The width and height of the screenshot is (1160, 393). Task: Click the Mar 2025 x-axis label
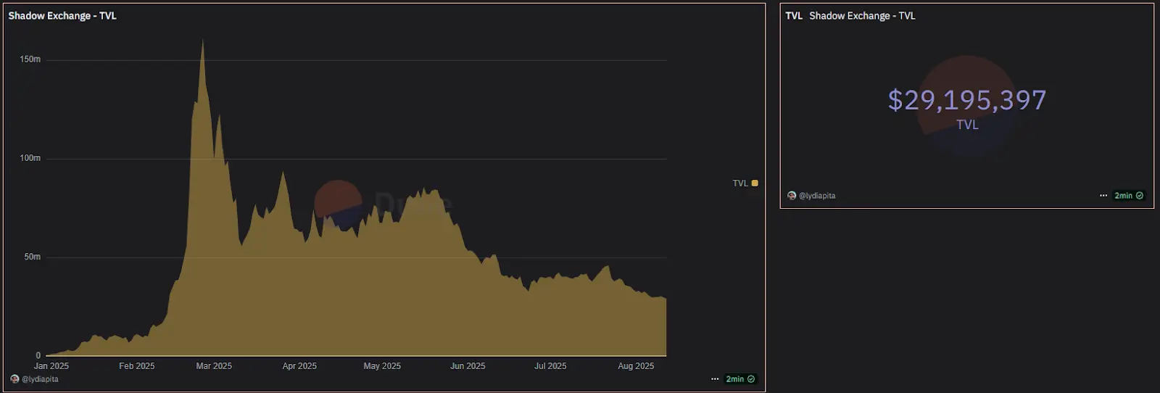pos(214,366)
